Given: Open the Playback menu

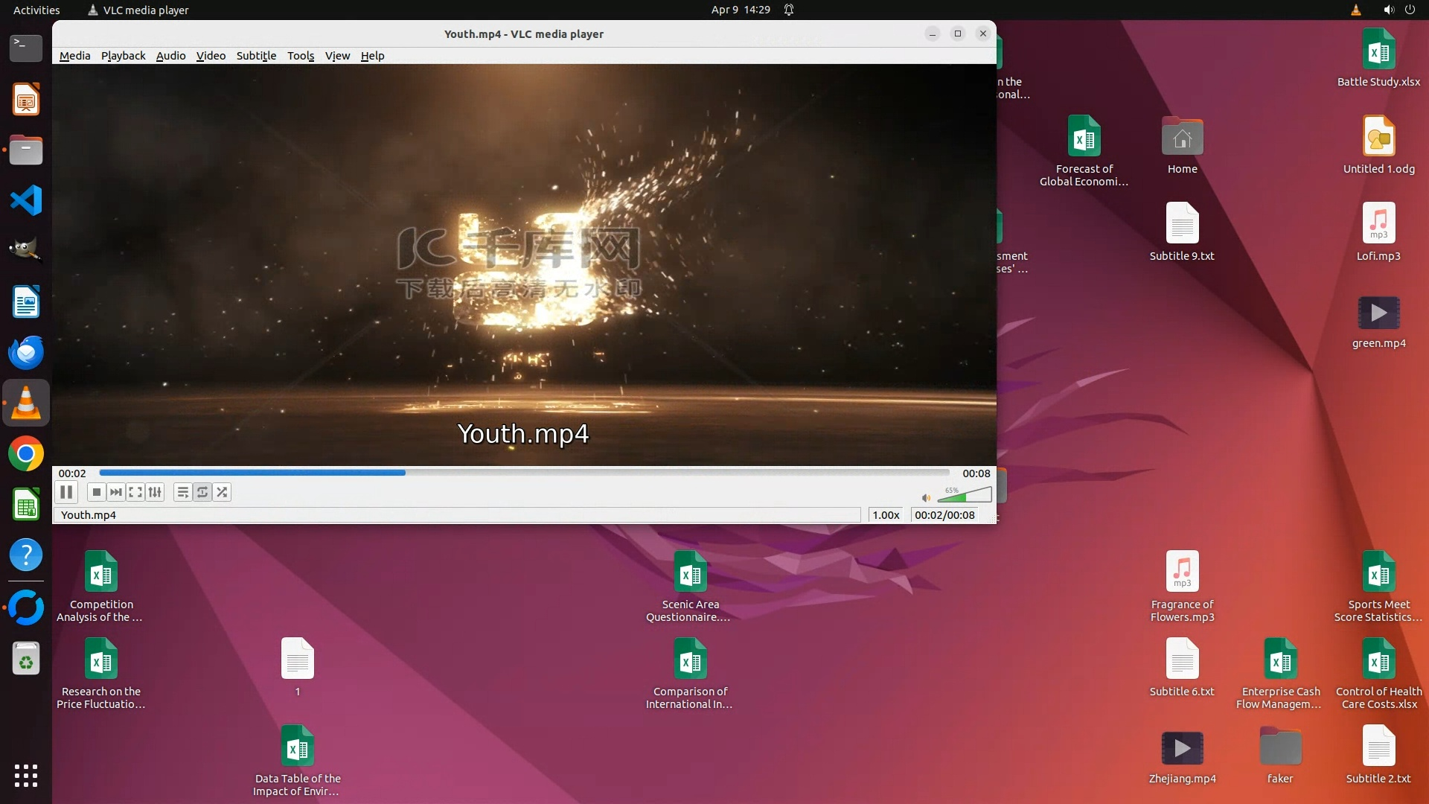Looking at the screenshot, I should (123, 56).
